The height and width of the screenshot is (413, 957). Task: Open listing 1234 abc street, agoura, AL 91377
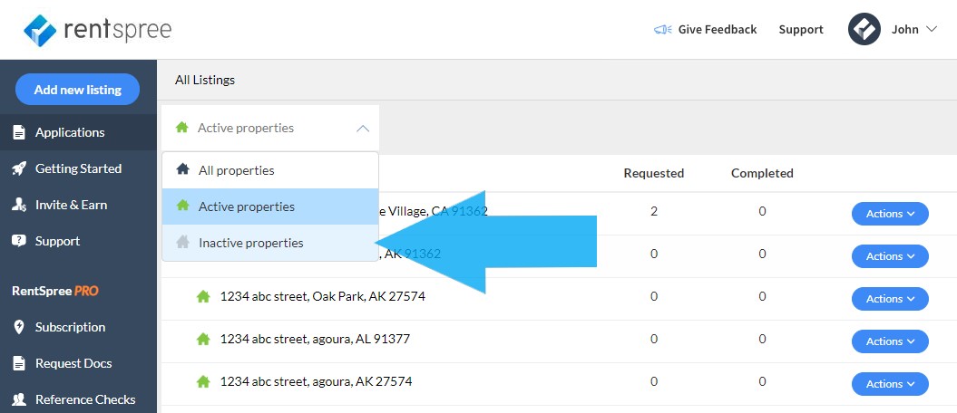pos(315,340)
